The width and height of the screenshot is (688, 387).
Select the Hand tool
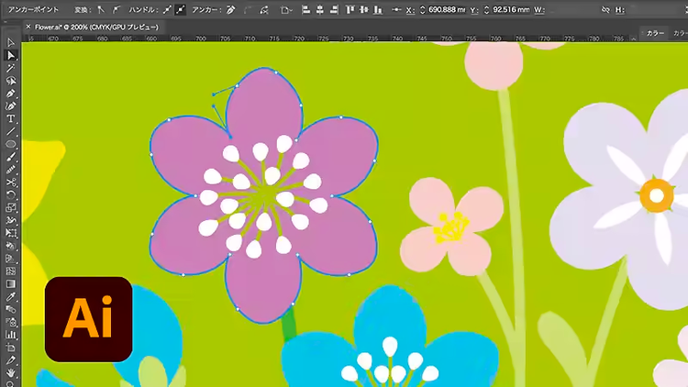tap(11, 372)
